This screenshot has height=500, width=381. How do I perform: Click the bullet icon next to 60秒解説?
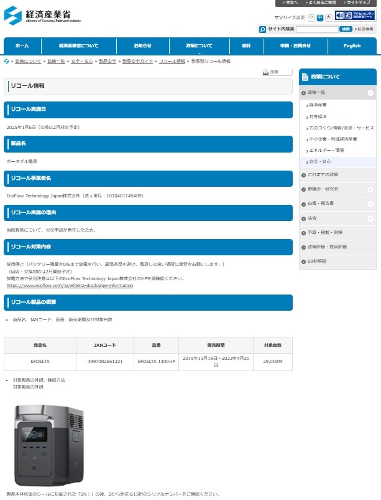(303, 262)
